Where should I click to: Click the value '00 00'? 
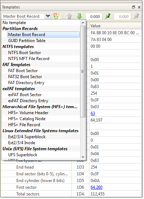coord(95,46)
